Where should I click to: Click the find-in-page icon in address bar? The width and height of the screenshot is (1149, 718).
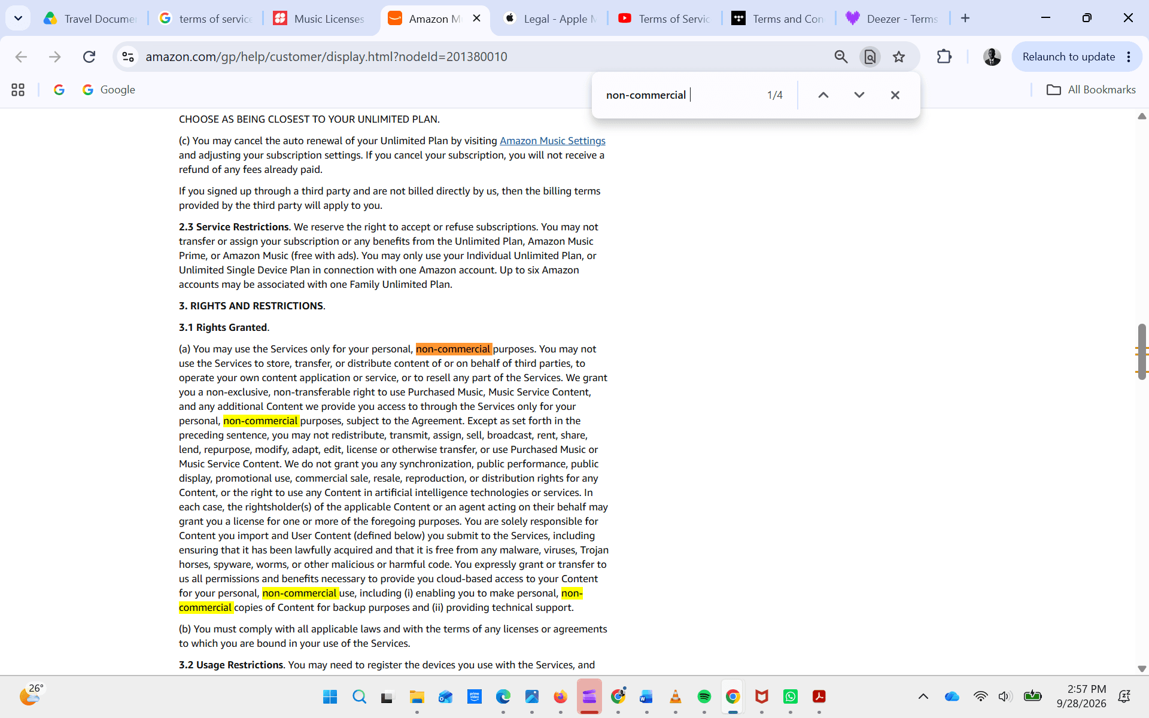pyautogui.click(x=870, y=57)
